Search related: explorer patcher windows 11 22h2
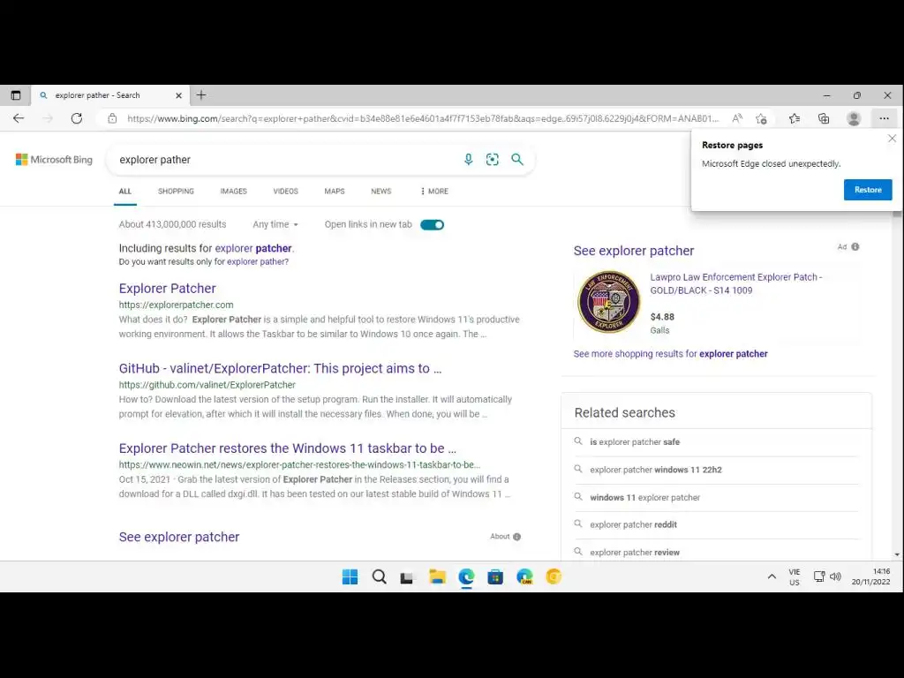The width and height of the screenshot is (904, 678). 656,470
